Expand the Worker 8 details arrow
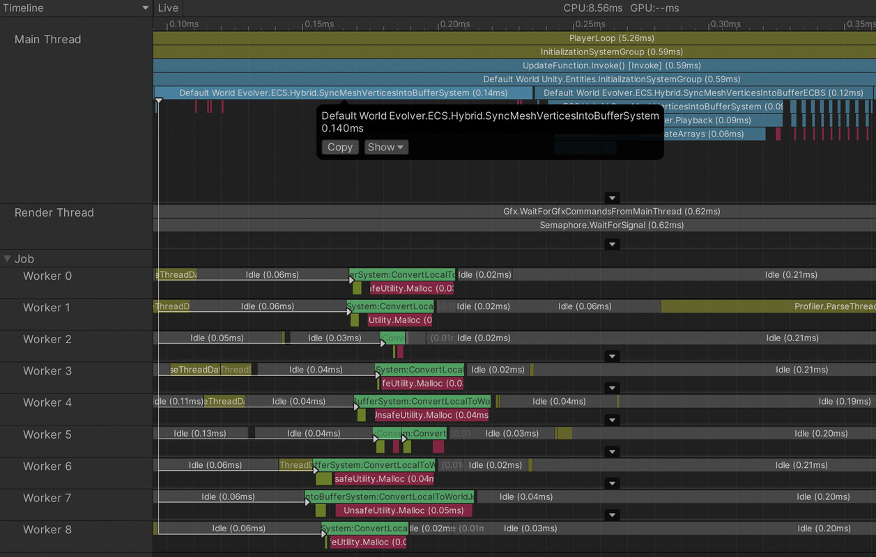This screenshot has height=557, width=876. pos(612,547)
